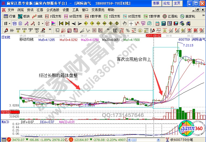Open the 板块 sector list
Viewport: 206px width, 142px height.
click(x=24, y=16)
